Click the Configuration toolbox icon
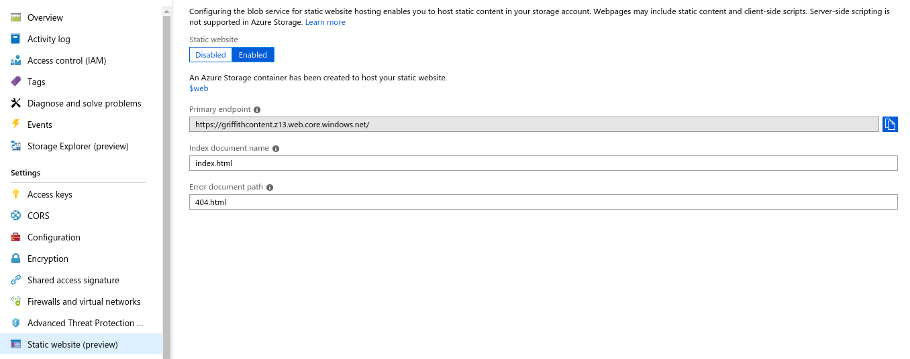 [15, 237]
